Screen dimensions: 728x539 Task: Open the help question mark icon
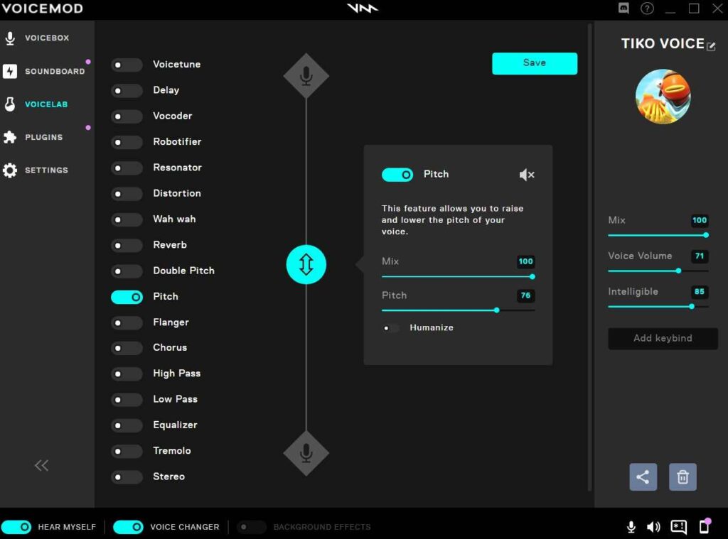pyautogui.click(x=646, y=9)
